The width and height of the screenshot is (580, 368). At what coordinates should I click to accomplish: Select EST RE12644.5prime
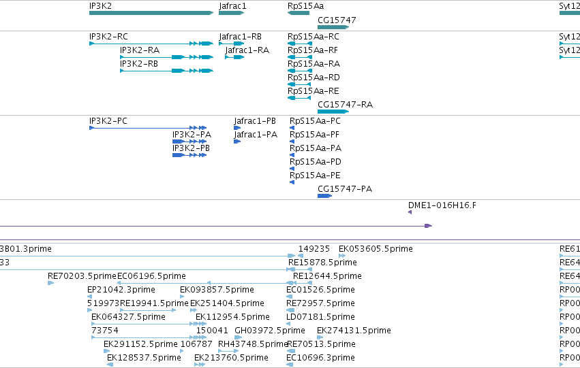[303, 283]
